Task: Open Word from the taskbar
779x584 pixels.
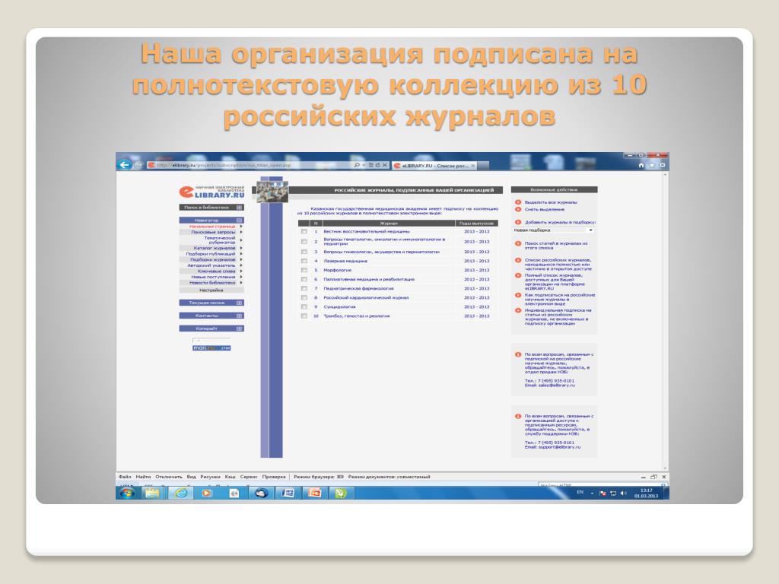Action: (x=288, y=493)
